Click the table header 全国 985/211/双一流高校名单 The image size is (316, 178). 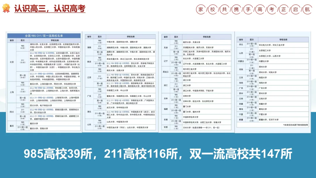[x=44, y=36]
